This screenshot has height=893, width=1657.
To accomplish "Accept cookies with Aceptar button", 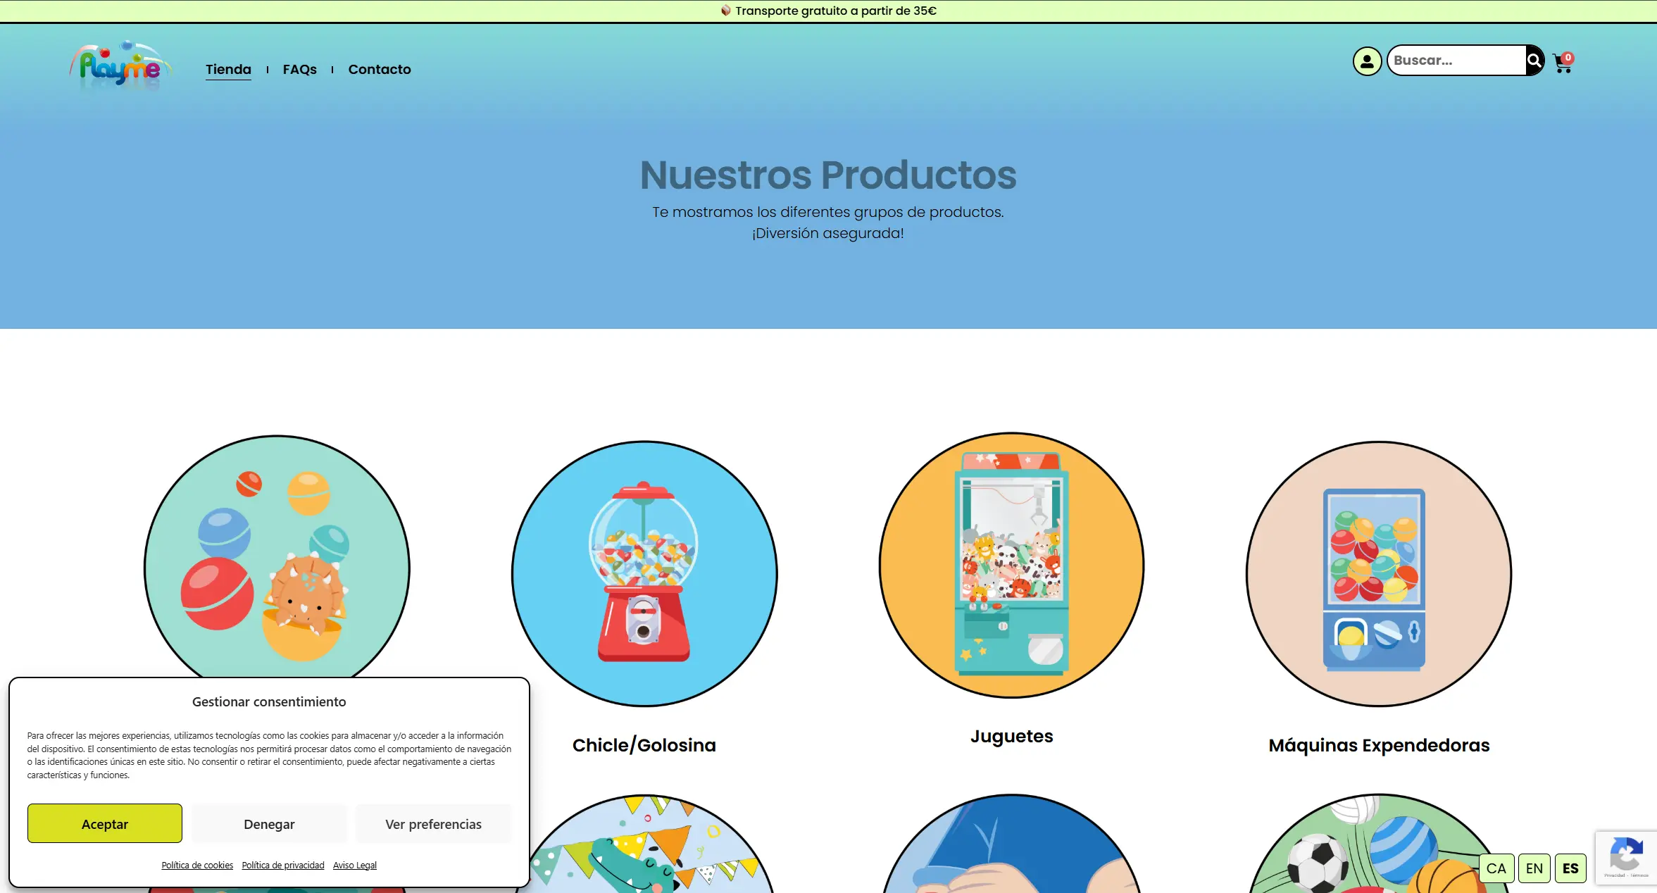I will coord(104,823).
